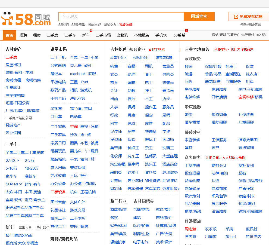Open 微站 top-right link
Image resolution: width=269 pixels, height=245 pixels.
pos(215,35)
